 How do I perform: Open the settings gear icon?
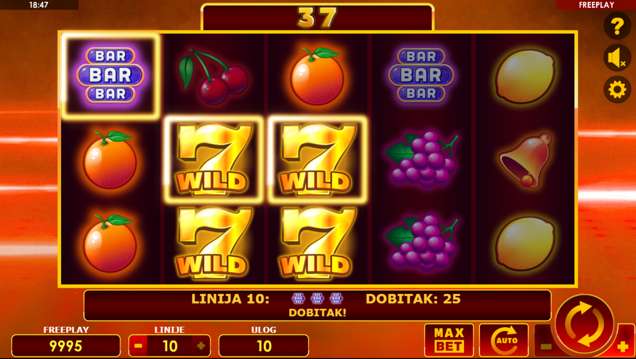click(x=617, y=90)
